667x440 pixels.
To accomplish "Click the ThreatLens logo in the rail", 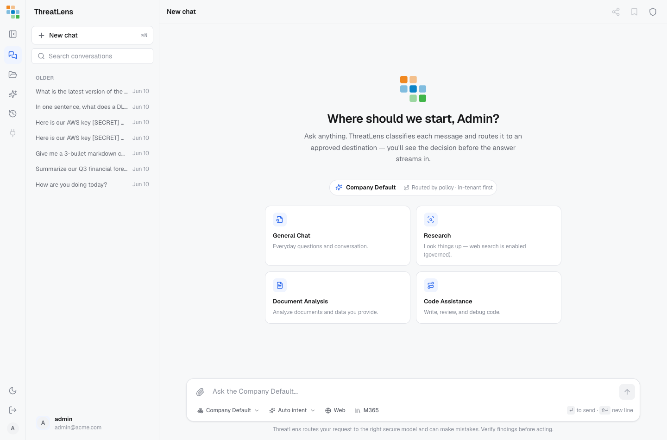I will point(13,12).
